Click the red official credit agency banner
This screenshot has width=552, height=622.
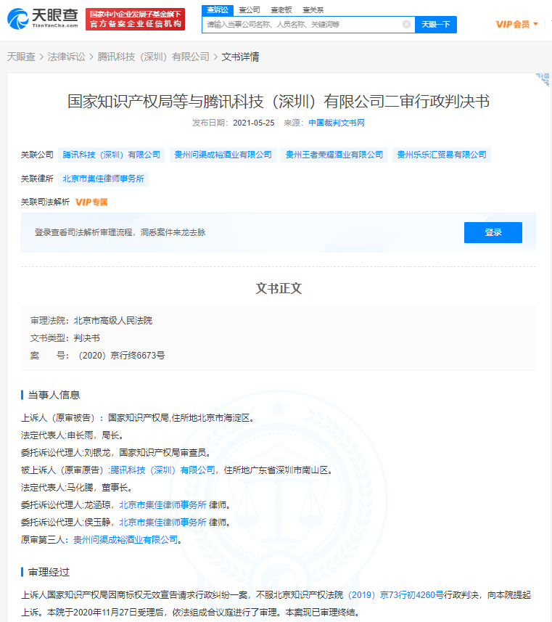(136, 19)
